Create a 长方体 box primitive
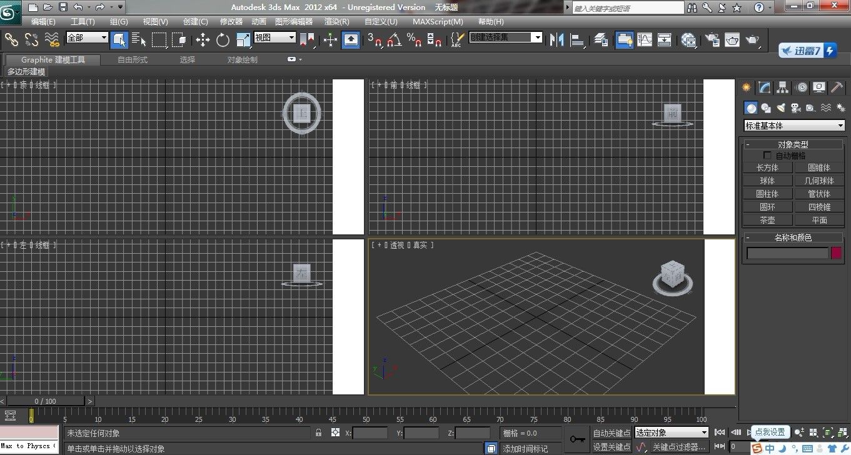Viewport: 851px width, 455px height. pyautogui.click(x=767, y=167)
